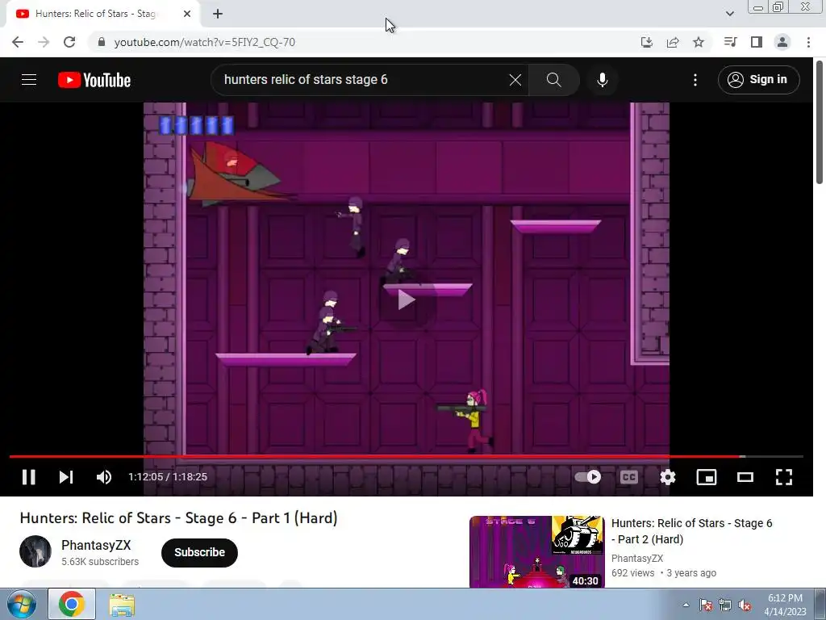
Task: Open the PhantasyZX channel name link
Action: (96, 545)
